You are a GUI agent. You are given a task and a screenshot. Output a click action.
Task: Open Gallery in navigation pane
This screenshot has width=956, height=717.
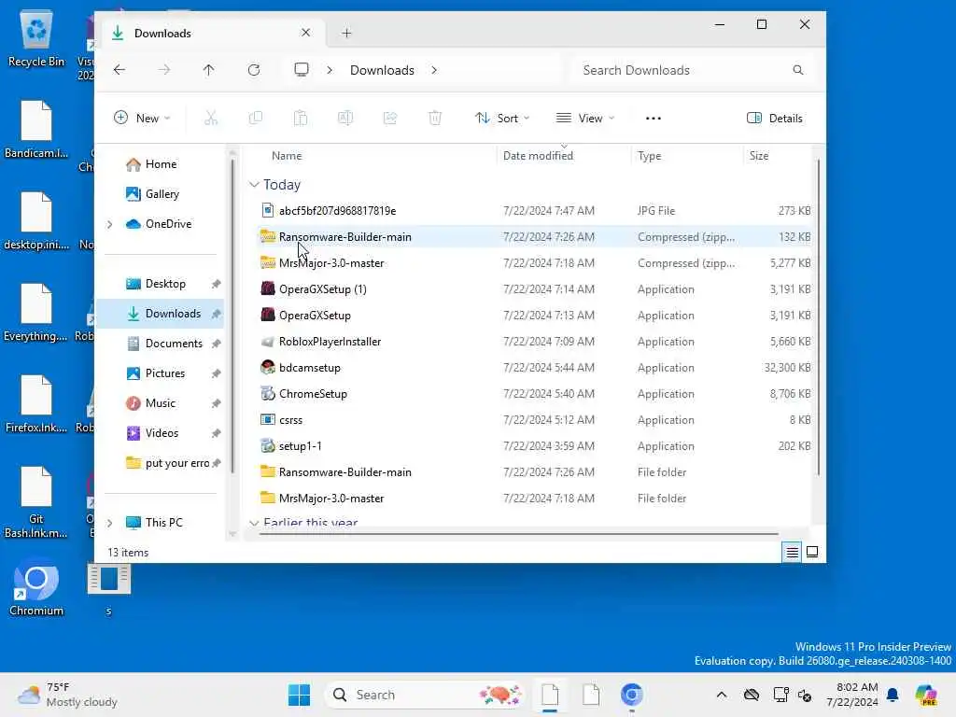pos(162,194)
